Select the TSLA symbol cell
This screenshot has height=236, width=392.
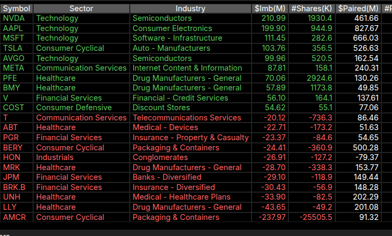(17, 48)
